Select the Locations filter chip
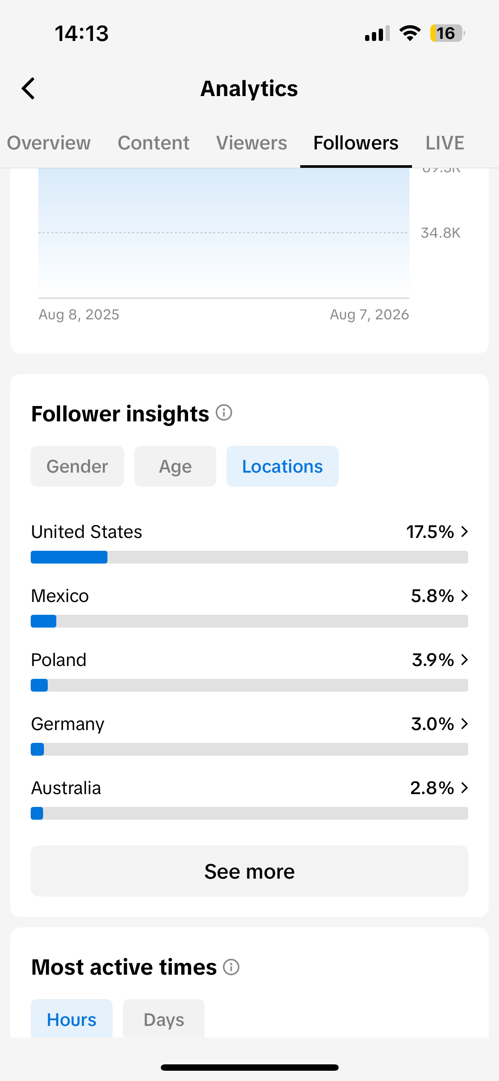The height and width of the screenshot is (1081, 499). [282, 466]
